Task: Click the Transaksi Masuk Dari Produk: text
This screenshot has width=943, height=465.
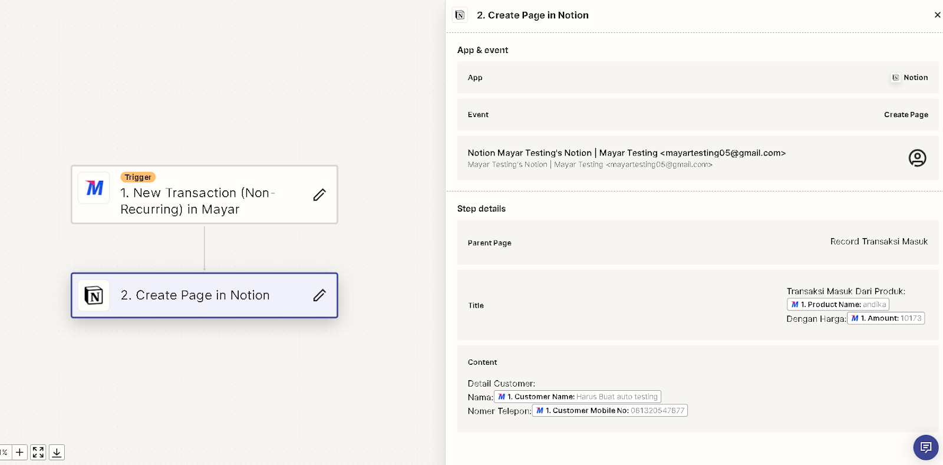Action: pos(846,291)
